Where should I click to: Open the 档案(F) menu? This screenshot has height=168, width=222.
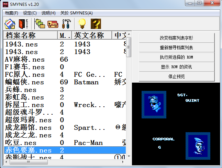[12, 13]
